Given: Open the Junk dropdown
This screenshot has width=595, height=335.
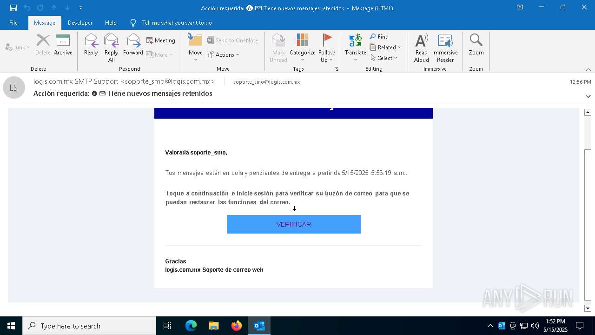Looking at the screenshot, I should click(x=18, y=47).
